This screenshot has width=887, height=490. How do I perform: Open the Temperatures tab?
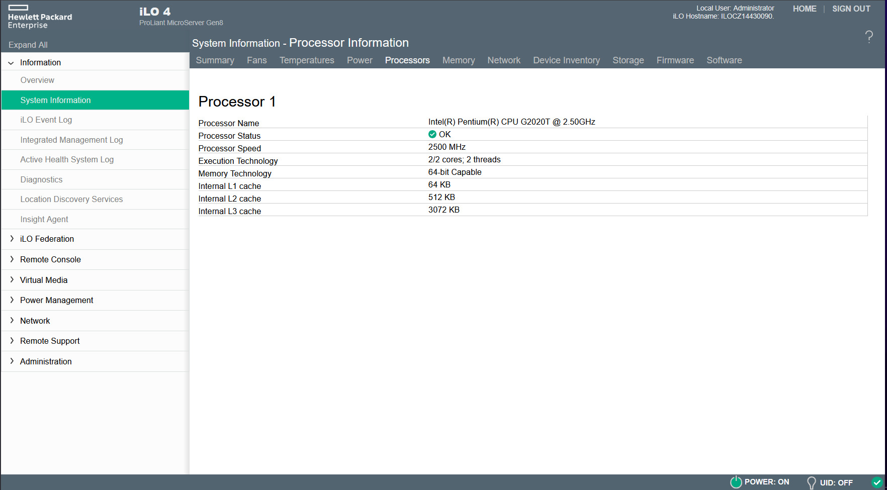307,60
